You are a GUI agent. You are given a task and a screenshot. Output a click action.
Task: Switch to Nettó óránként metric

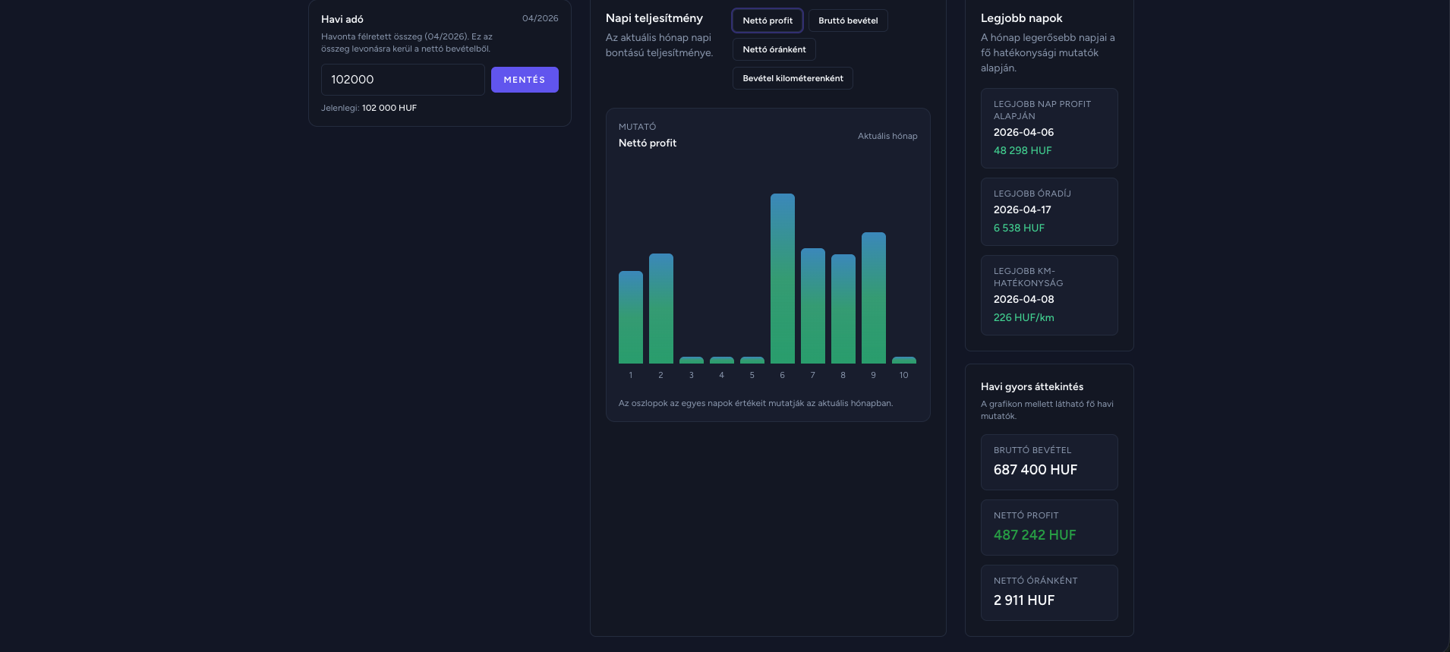(774, 49)
